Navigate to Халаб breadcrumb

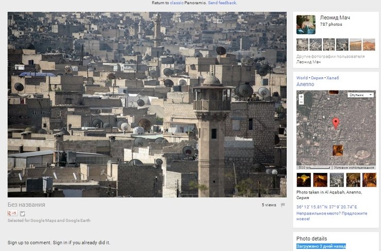[333, 78]
